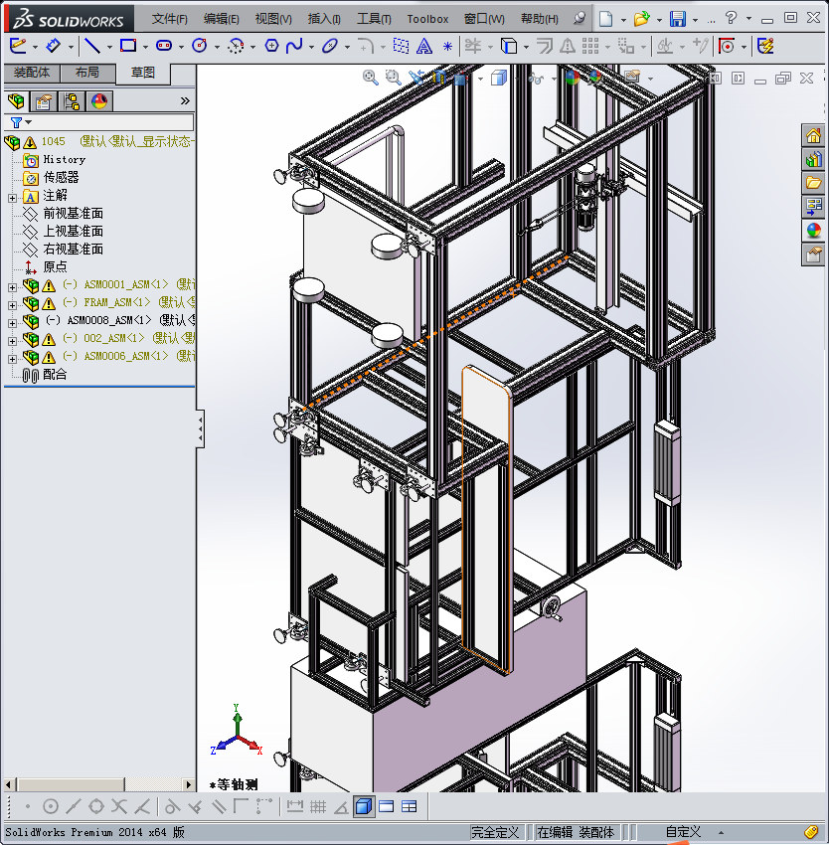Open File Explorer in task pane
829x845 pixels.
pyautogui.click(x=813, y=183)
